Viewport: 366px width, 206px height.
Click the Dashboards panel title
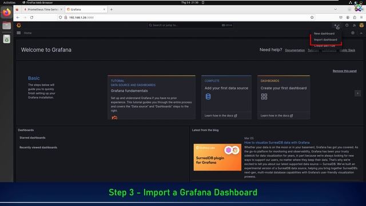click(x=26, y=130)
